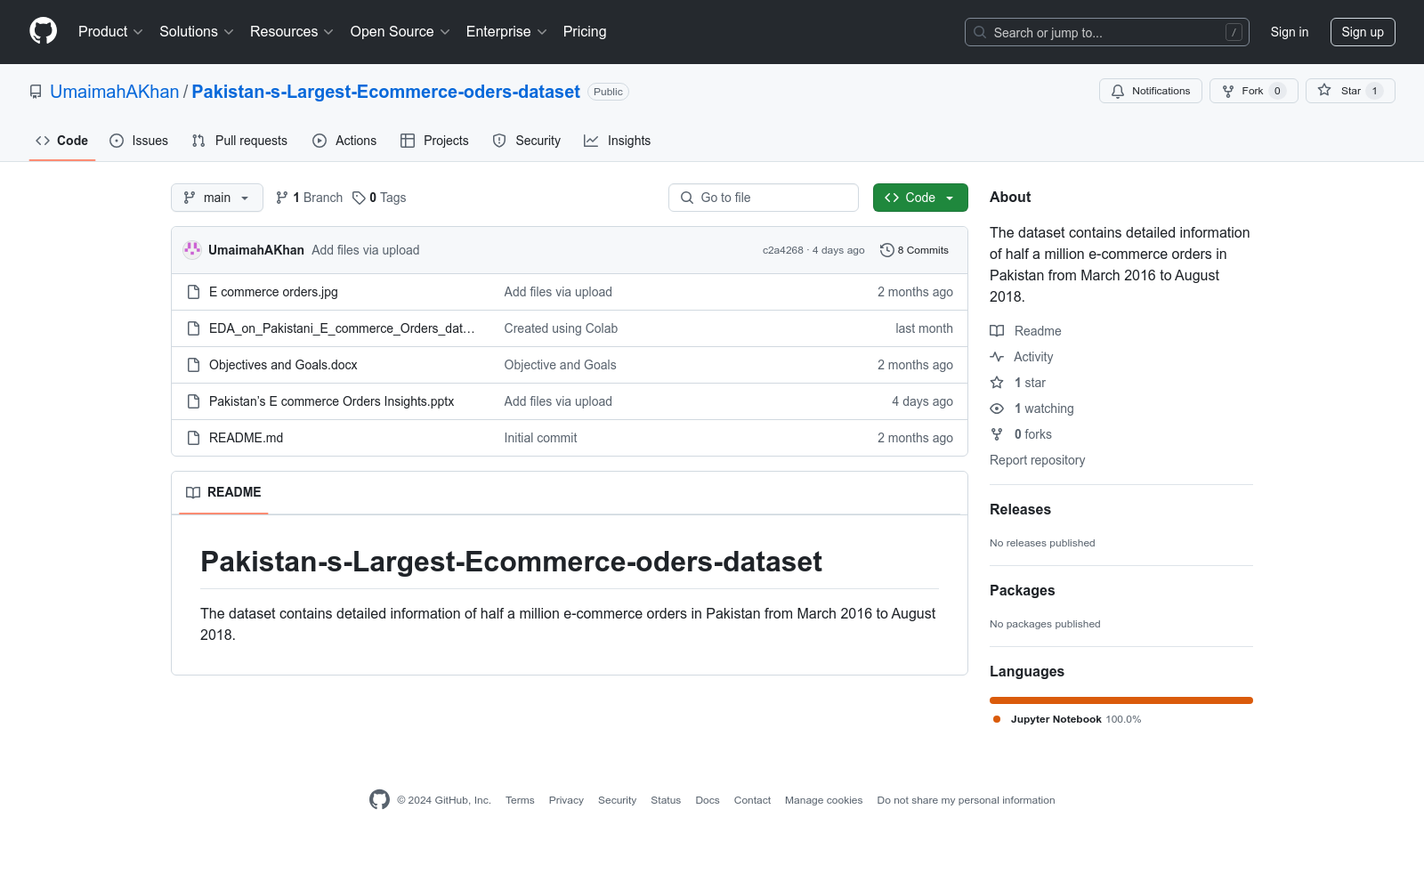Open the Resources dropdown
Viewport: 1424px width, 890px height.
point(292,32)
